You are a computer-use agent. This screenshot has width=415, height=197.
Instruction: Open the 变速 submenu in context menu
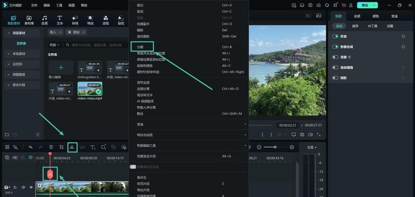click(x=189, y=125)
